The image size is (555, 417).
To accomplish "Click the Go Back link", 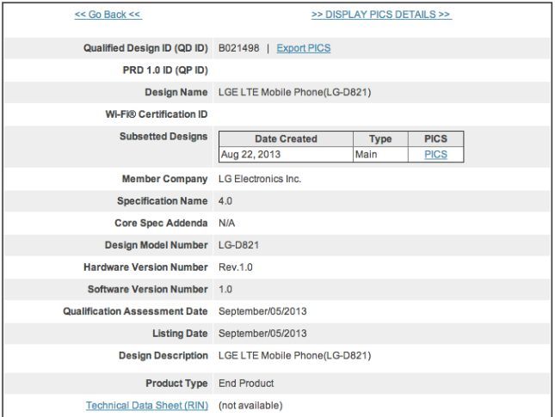I will (108, 15).
